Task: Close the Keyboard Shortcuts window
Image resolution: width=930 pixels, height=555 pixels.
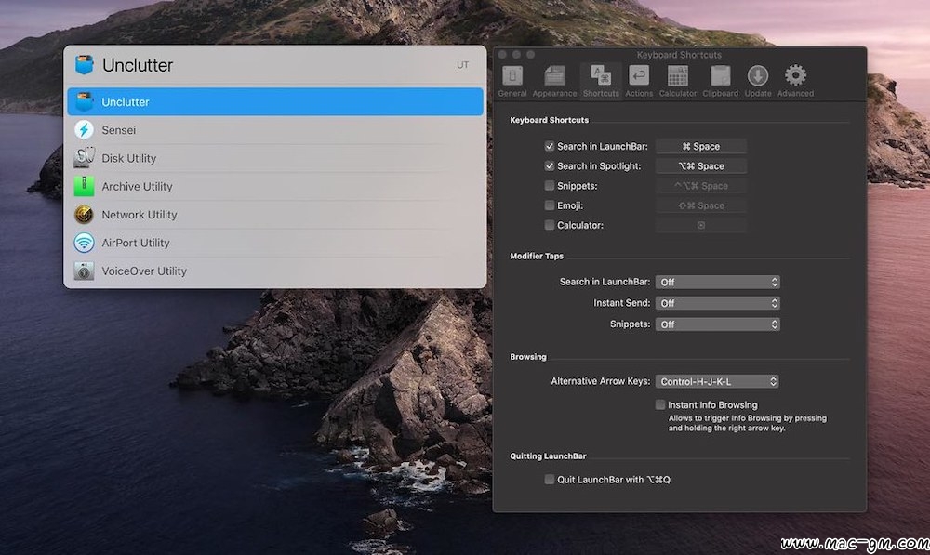Action: click(502, 55)
